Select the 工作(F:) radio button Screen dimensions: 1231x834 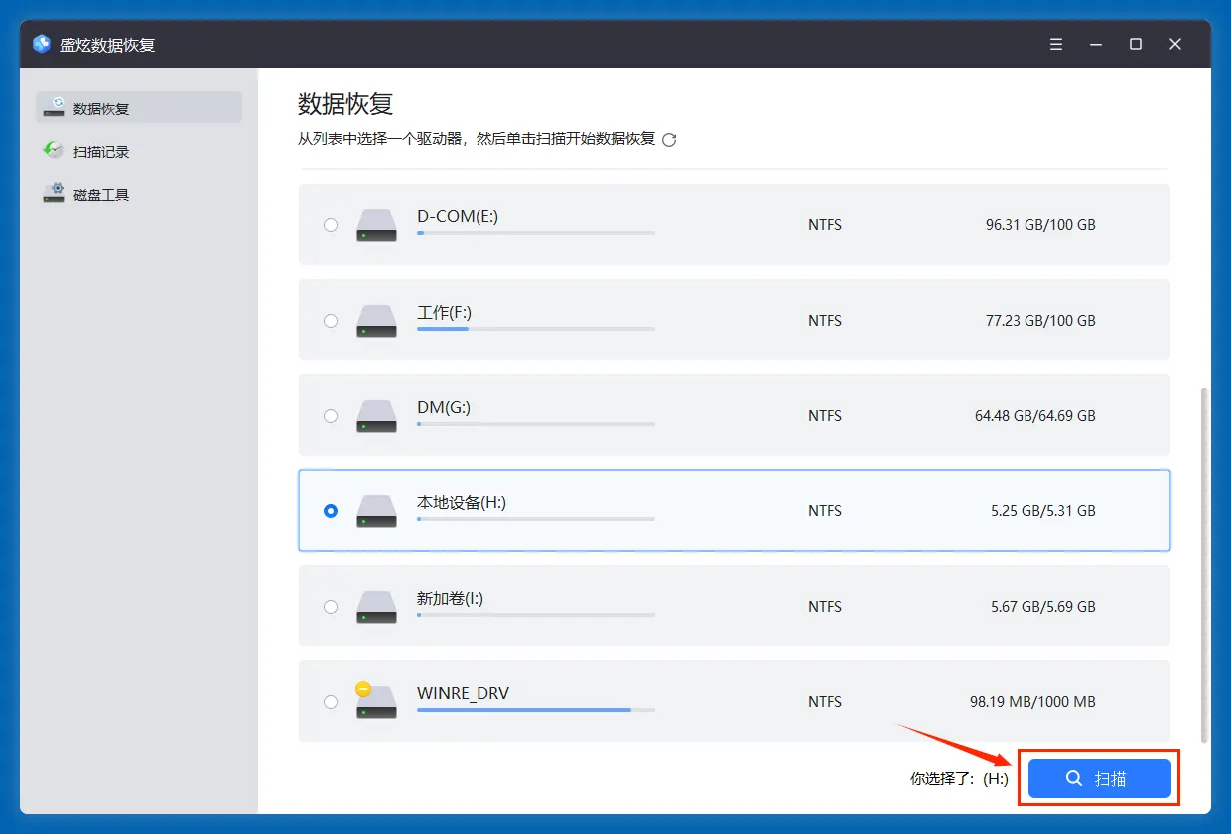331,321
